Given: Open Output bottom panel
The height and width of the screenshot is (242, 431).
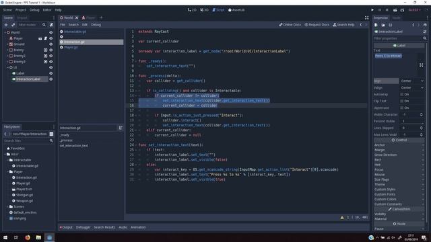Looking at the screenshot, I should click(x=66, y=227).
